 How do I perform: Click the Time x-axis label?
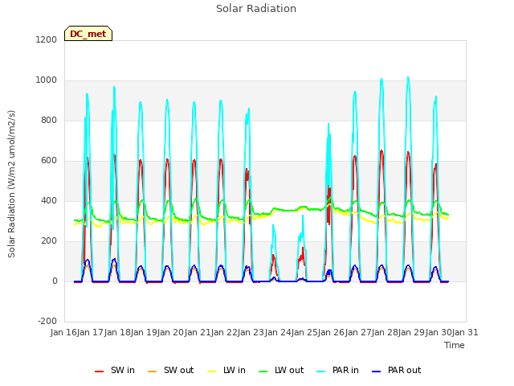455,345
